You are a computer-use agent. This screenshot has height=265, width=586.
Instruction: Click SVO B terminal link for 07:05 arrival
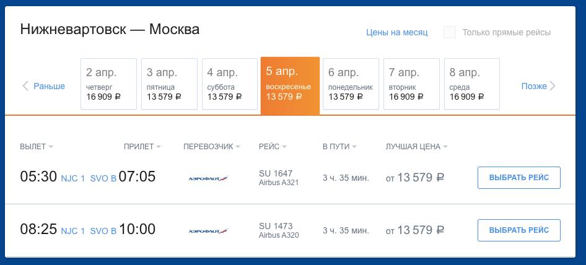pos(103,178)
